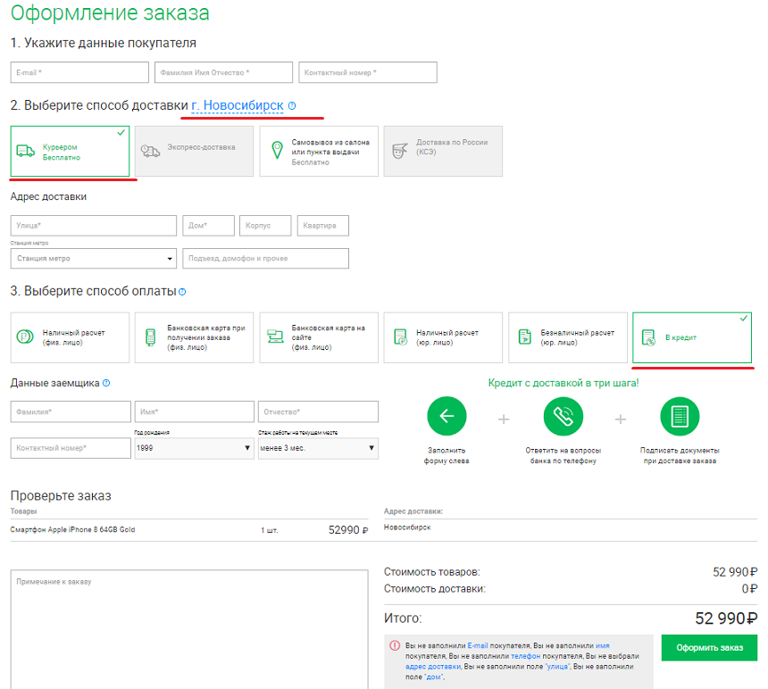This screenshot has width=768, height=689.
Task: Click the express delivery truck icon
Action: pos(150,152)
